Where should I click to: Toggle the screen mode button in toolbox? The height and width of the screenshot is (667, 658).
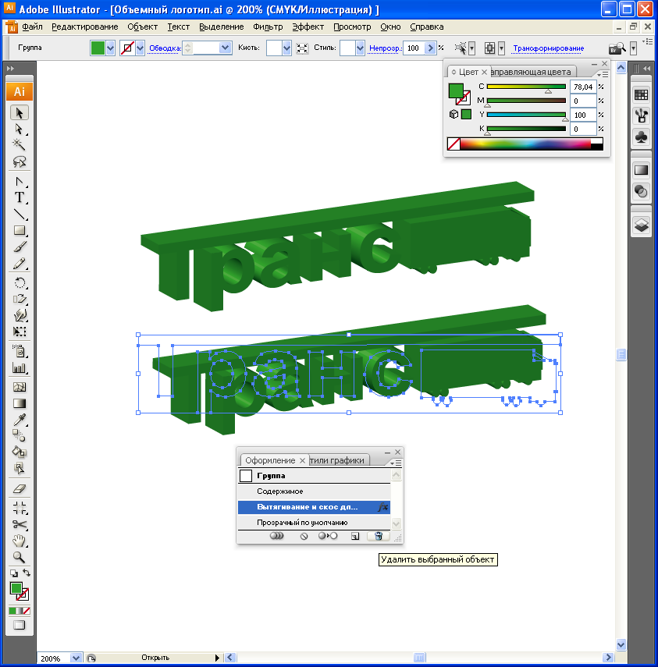[x=20, y=626]
